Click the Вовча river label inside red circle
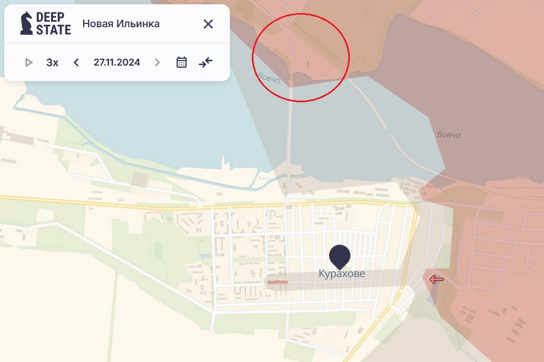This screenshot has height=362, width=544. coord(269,78)
